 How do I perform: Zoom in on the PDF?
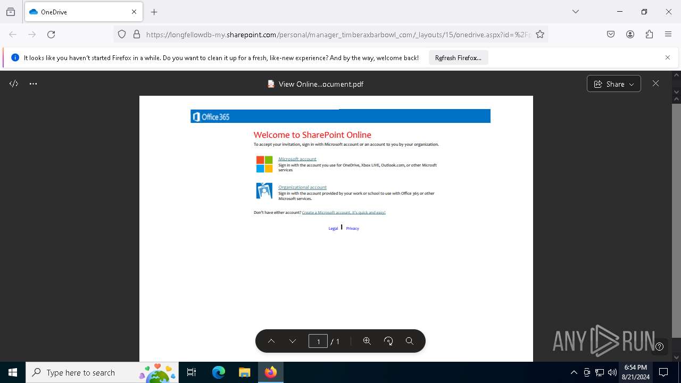[x=367, y=342]
